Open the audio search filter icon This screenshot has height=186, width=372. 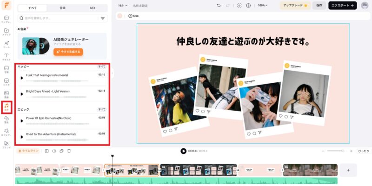pyautogui.click(x=103, y=18)
